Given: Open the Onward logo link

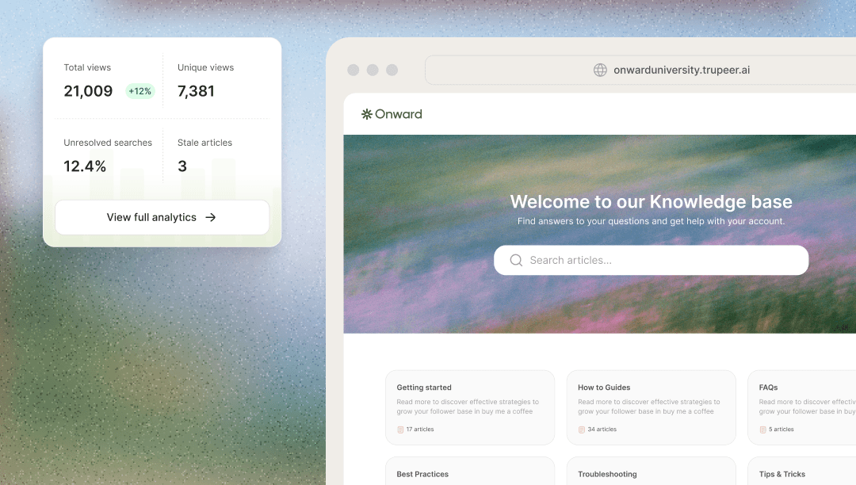Looking at the screenshot, I should click(392, 114).
